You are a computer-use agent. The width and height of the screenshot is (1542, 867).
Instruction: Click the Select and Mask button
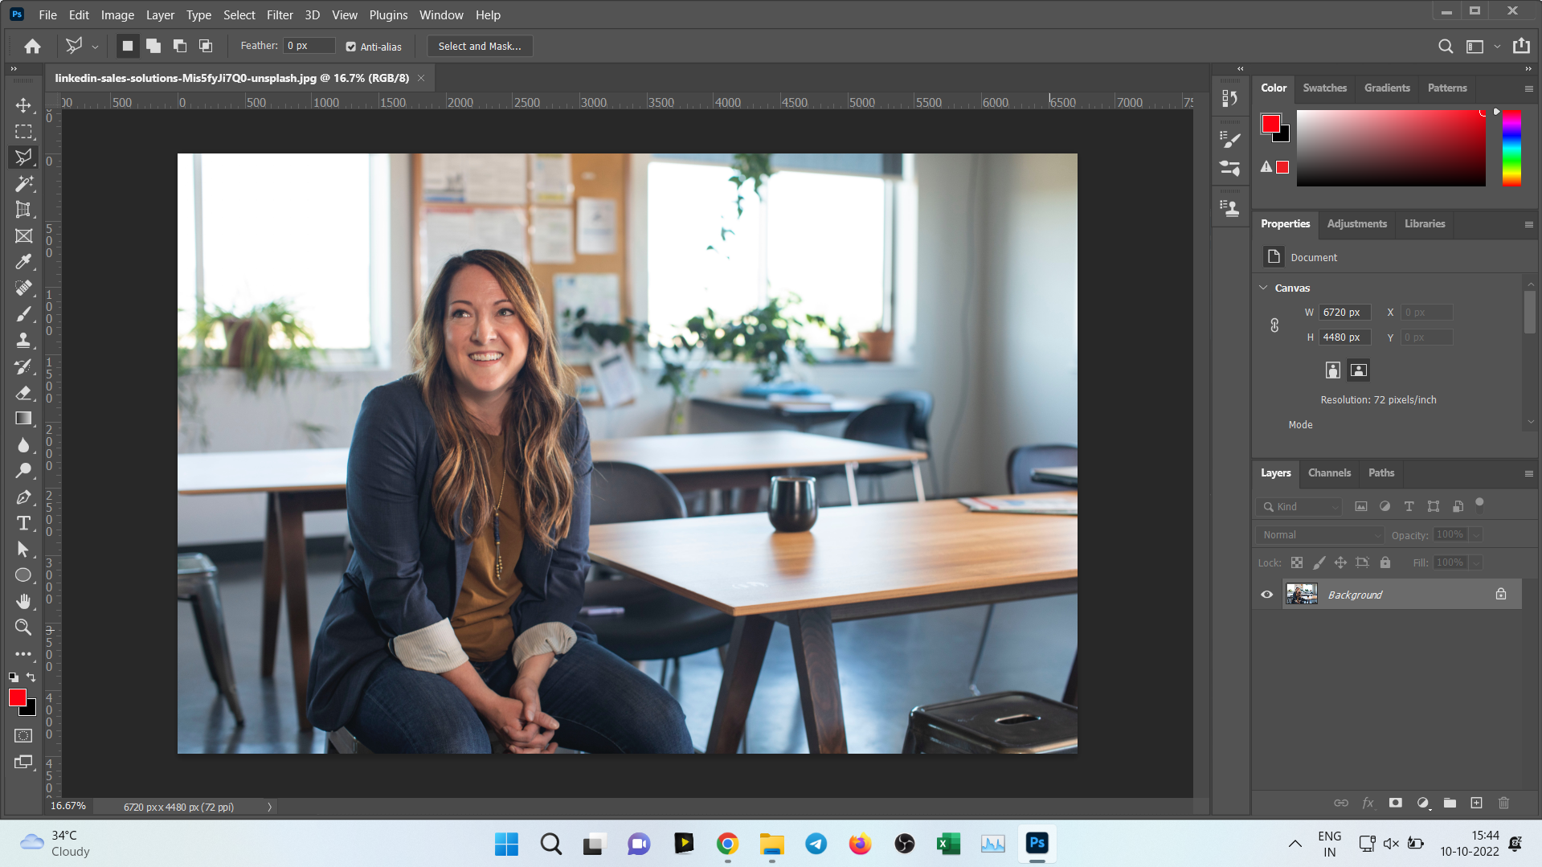(480, 46)
